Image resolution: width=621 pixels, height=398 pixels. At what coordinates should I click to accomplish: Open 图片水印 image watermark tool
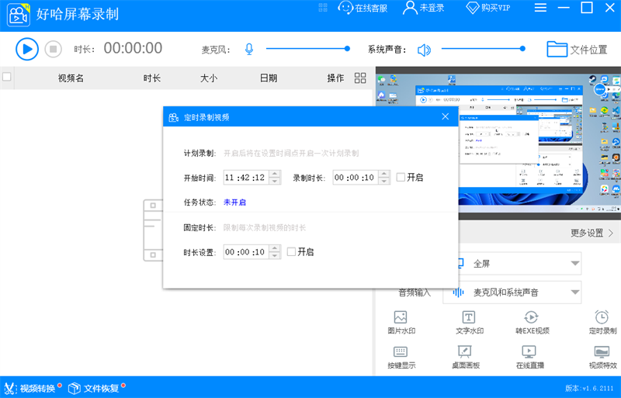[x=401, y=322]
